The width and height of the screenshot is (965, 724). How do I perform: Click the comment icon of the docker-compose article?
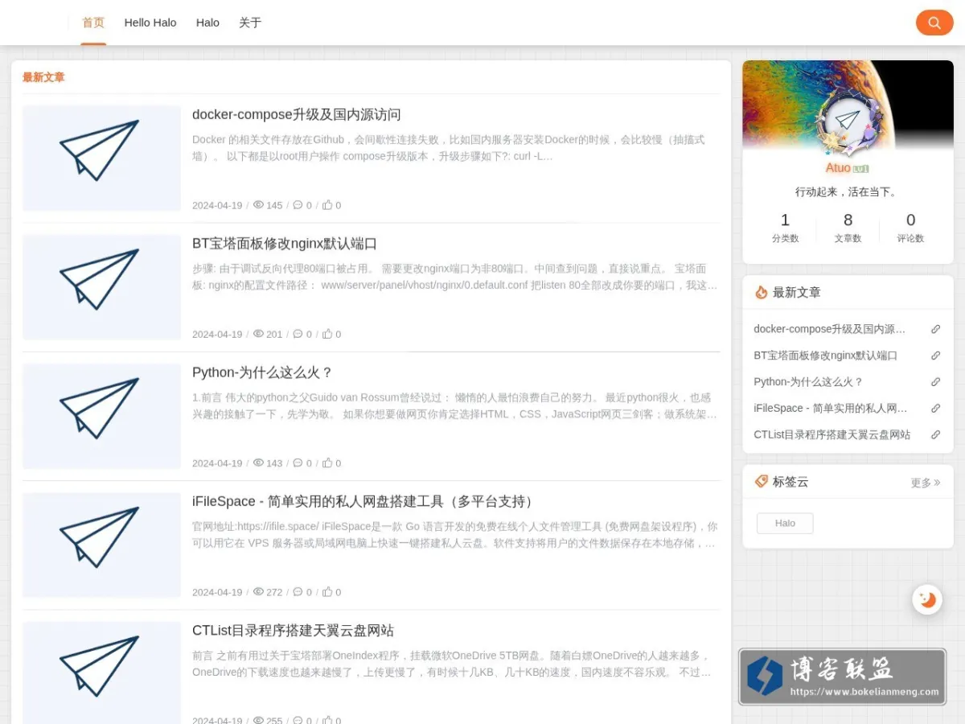[298, 205]
